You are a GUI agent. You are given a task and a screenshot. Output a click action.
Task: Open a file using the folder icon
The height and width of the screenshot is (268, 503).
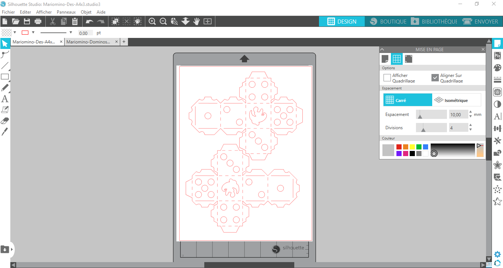pos(15,21)
